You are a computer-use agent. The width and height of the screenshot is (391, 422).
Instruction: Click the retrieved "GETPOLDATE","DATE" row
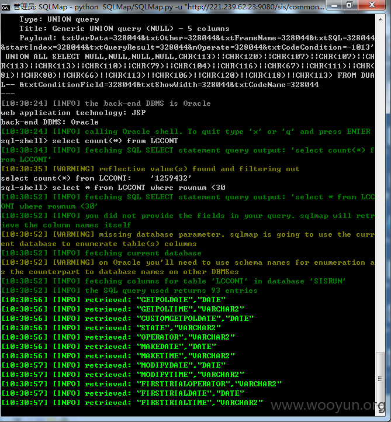coord(113,300)
